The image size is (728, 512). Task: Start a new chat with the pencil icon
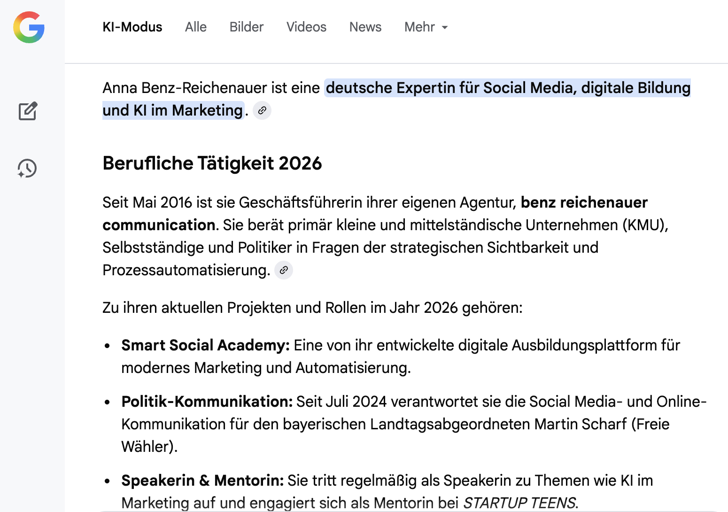(x=28, y=111)
